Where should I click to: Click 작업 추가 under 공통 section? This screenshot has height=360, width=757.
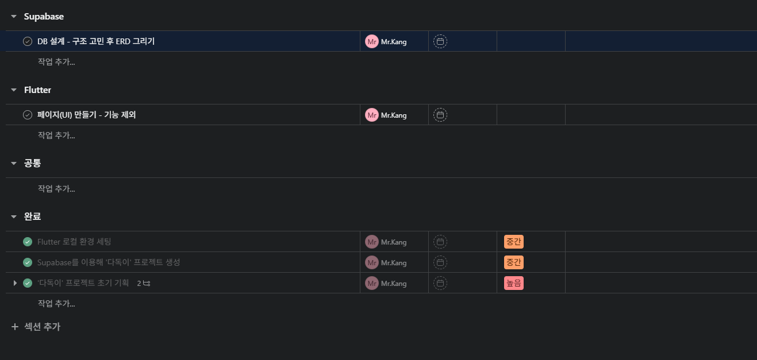click(56, 188)
